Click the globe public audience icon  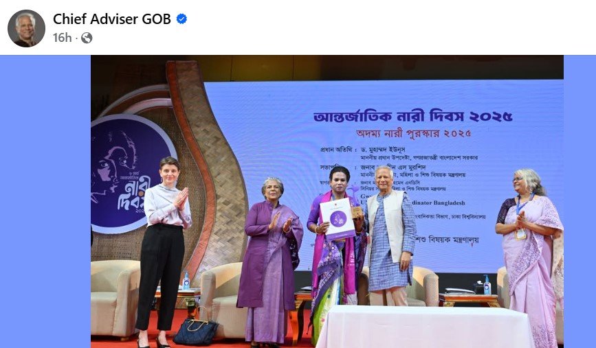87,38
